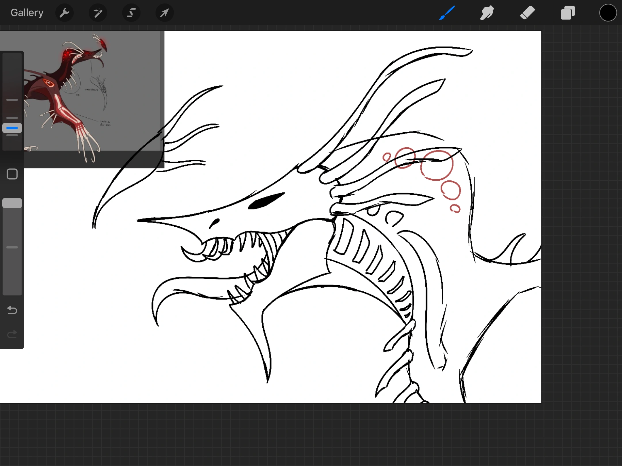The width and height of the screenshot is (622, 466).
Task: Switch to the Smudge tool
Action: (487, 13)
